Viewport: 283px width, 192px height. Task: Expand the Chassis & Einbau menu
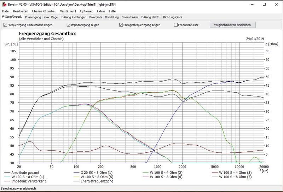point(45,11)
